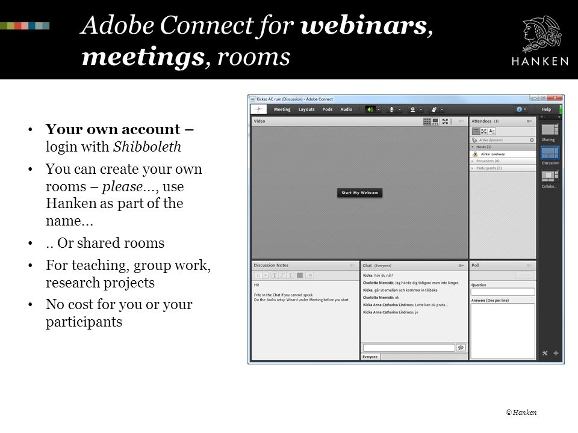Open the Video pod options menu

[x=461, y=121]
